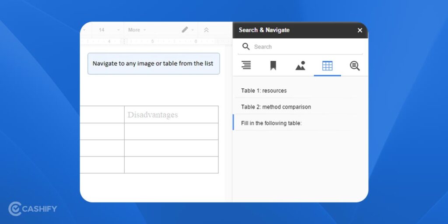Collapse the toolbar with double chevron
The width and height of the screenshot is (448, 224).
206,30
